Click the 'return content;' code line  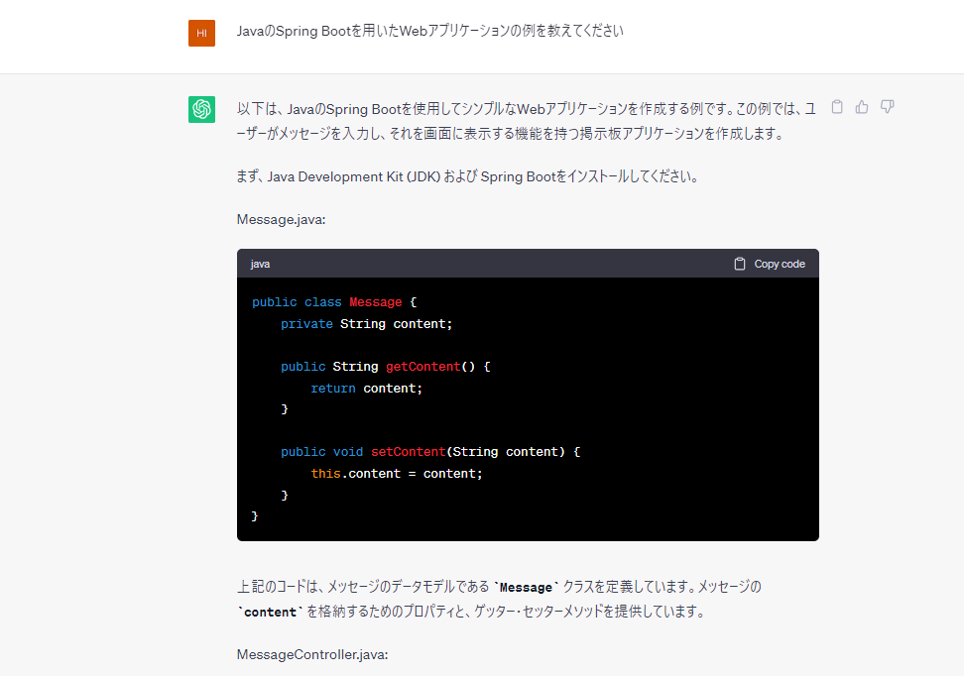(366, 389)
